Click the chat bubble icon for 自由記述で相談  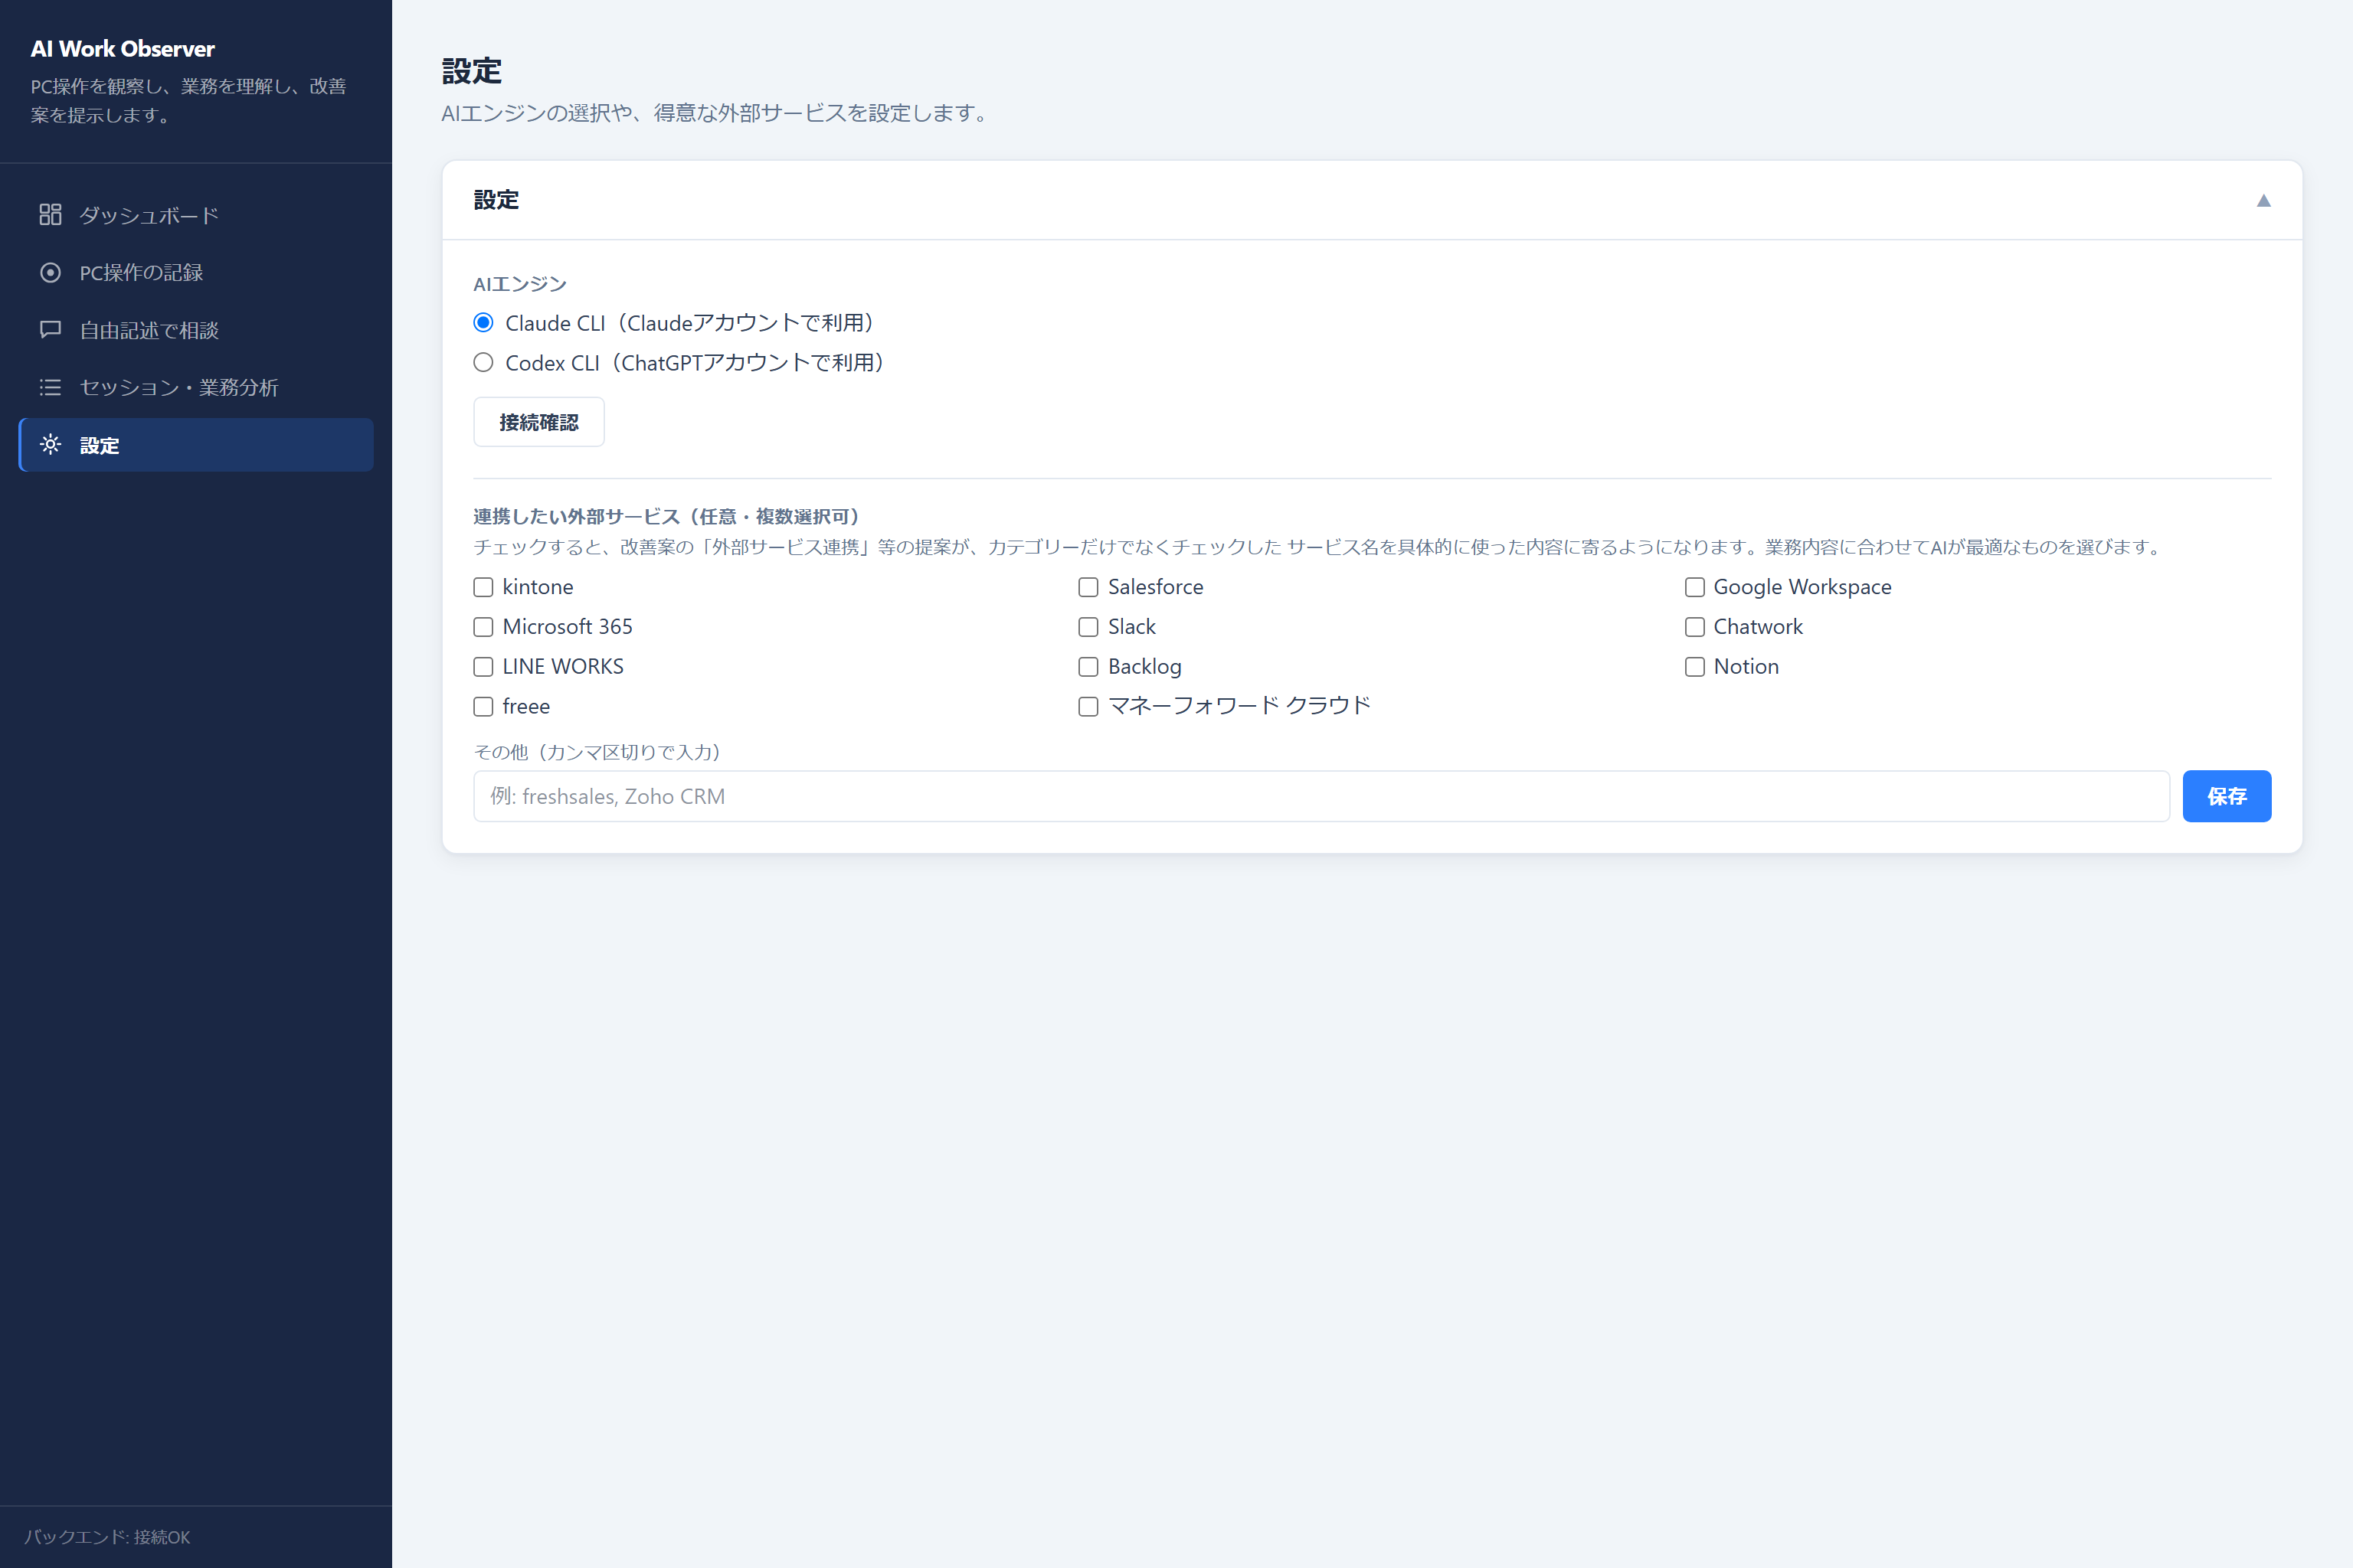(50, 330)
